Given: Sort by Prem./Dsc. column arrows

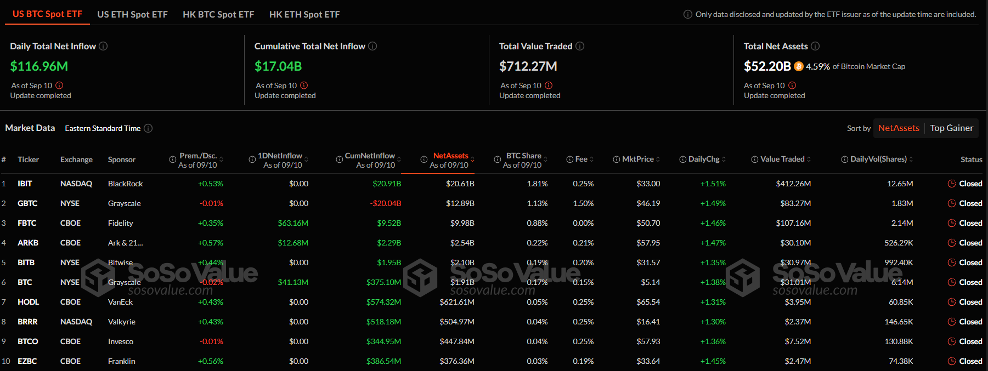Looking at the screenshot, I should pyautogui.click(x=221, y=159).
